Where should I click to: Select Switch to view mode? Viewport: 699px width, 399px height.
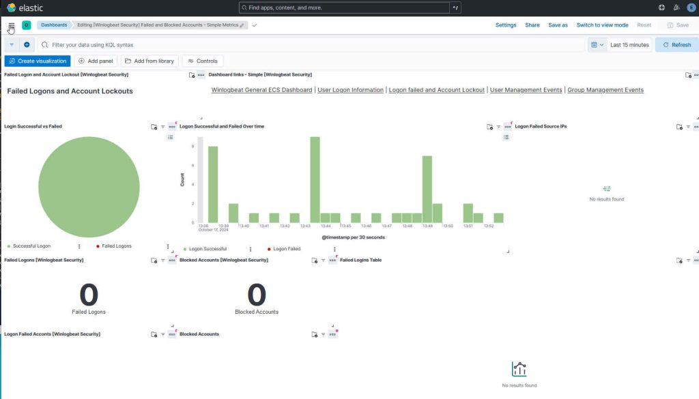pyautogui.click(x=603, y=25)
